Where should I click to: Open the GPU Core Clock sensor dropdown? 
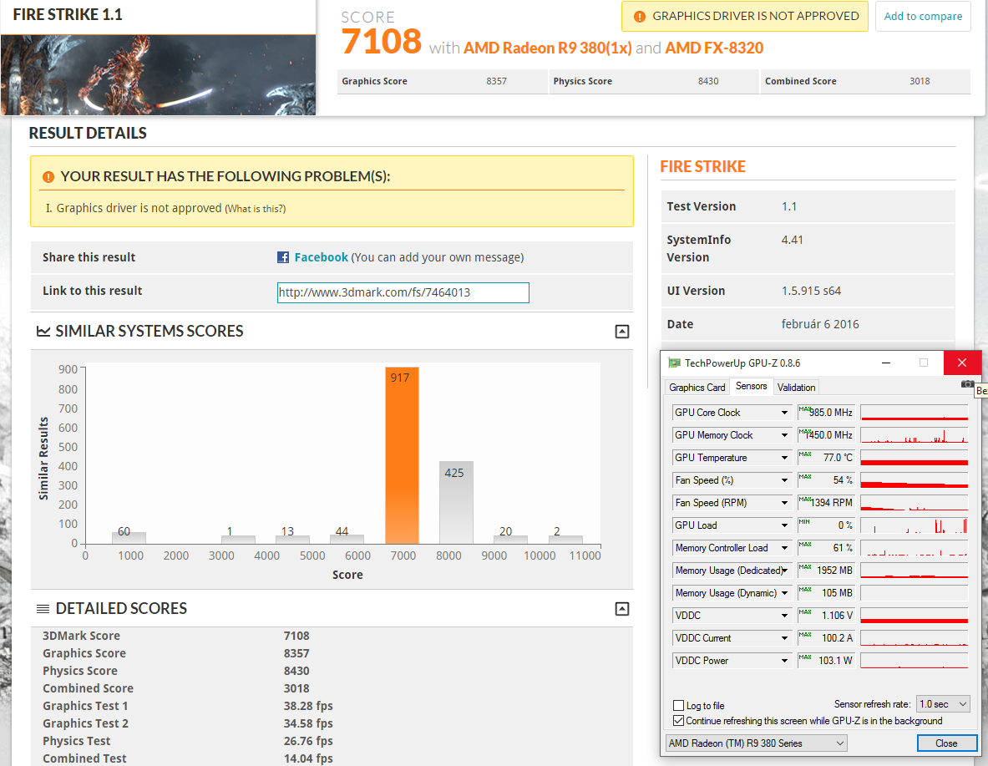click(784, 413)
